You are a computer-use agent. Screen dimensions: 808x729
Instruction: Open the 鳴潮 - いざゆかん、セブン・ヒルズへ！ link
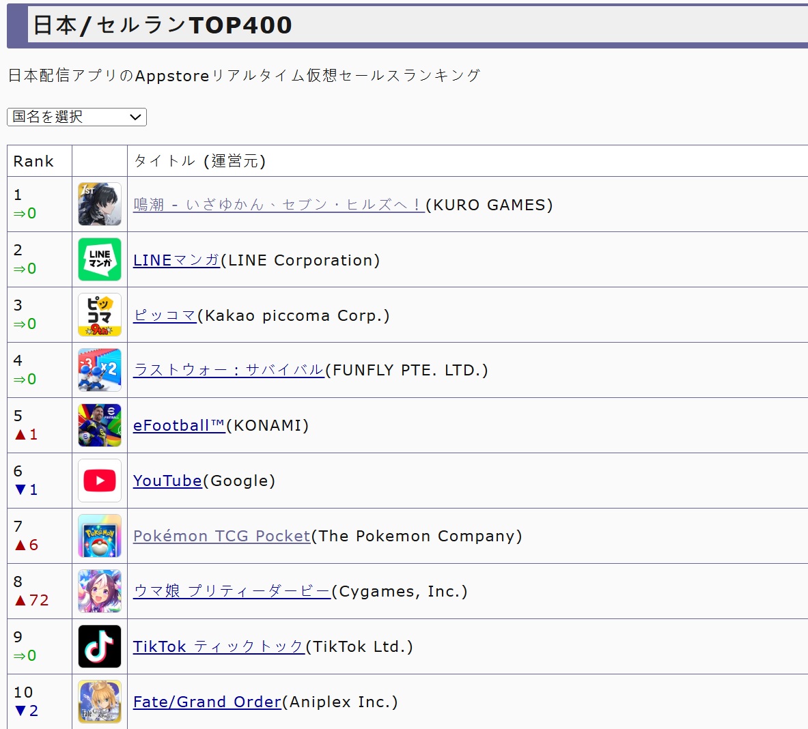(x=279, y=205)
